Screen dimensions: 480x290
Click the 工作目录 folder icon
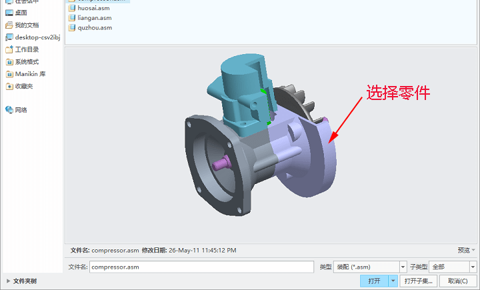pyautogui.click(x=9, y=49)
